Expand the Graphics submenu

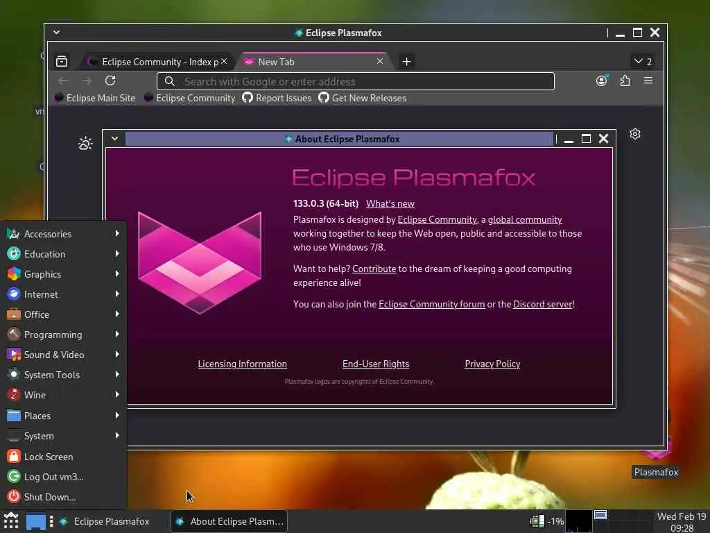(63, 274)
